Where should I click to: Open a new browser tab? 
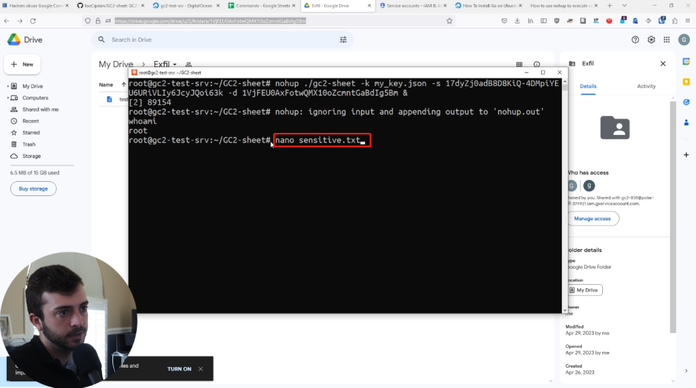(x=610, y=5)
